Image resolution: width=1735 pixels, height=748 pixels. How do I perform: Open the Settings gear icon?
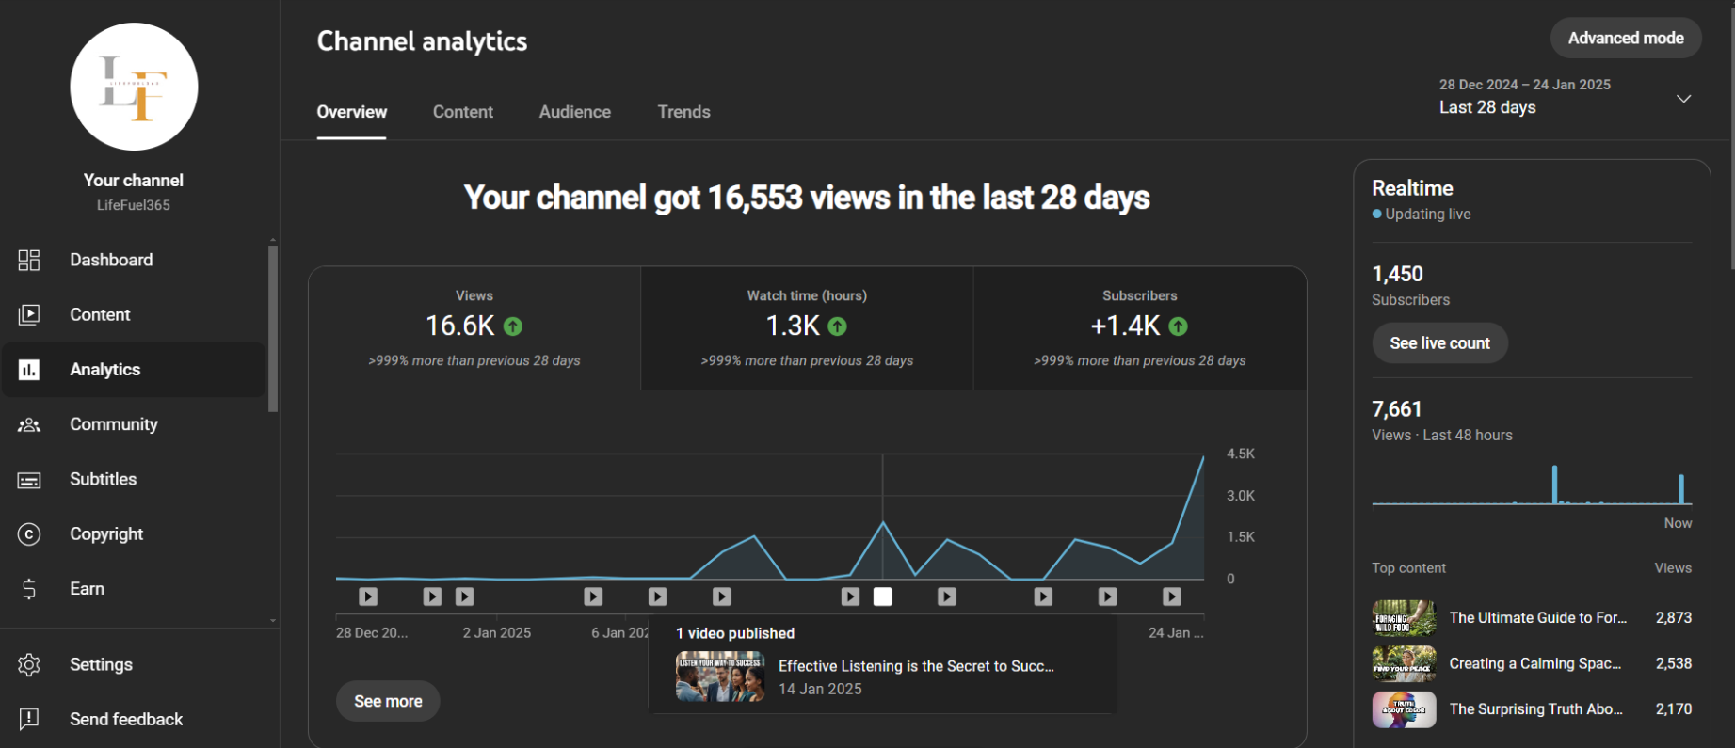click(x=29, y=665)
